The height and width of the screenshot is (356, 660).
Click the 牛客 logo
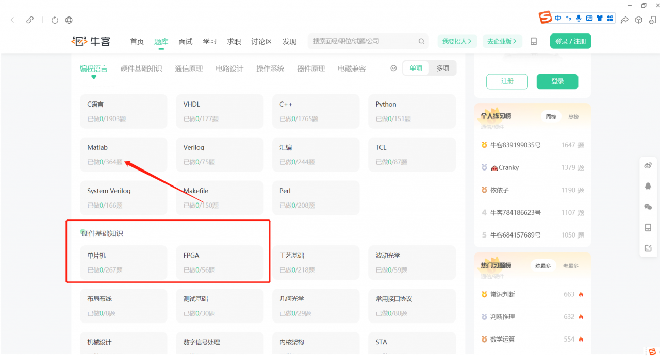(91, 41)
